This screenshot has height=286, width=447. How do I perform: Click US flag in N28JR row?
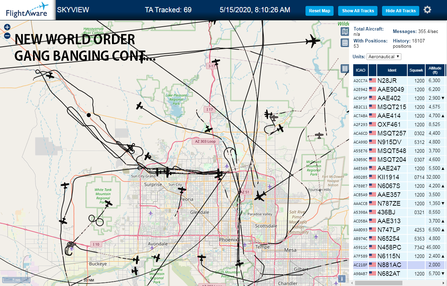click(x=373, y=80)
